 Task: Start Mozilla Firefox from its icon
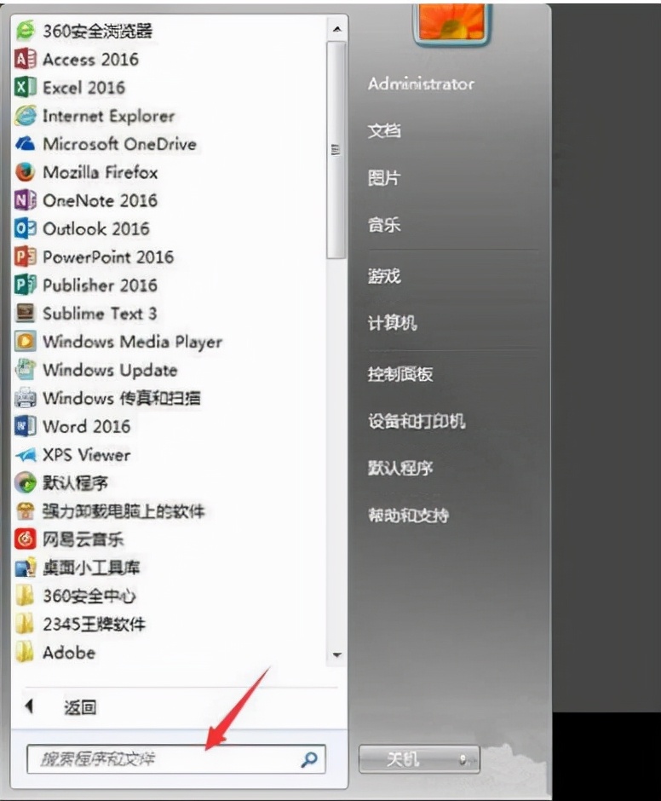(25, 172)
